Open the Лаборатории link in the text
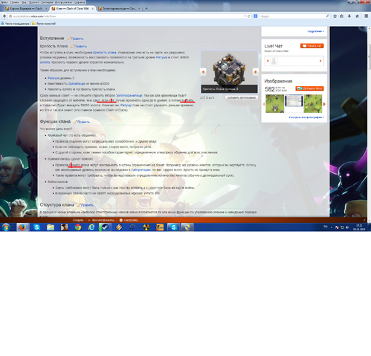Screen dimensions: 371x356 (141, 170)
